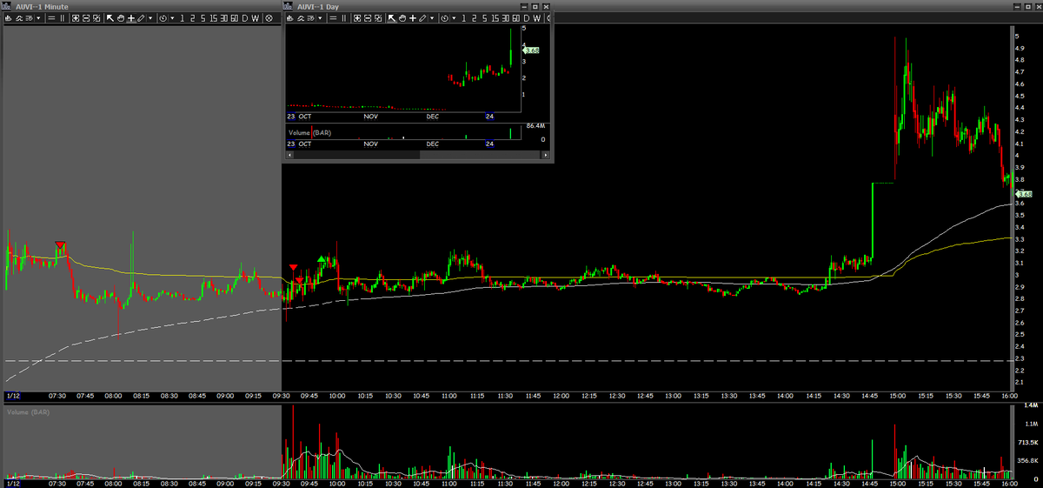Image resolution: width=1043 pixels, height=488 pixels.
Task: Expand settings dropdown arrow in 1 Minute toolbar
Action: click(x=38, y=18)
